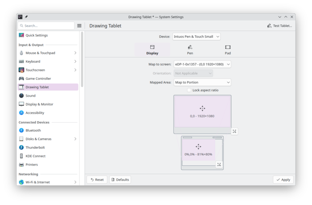Maximize tablet area with fit icon

[219, 164]
